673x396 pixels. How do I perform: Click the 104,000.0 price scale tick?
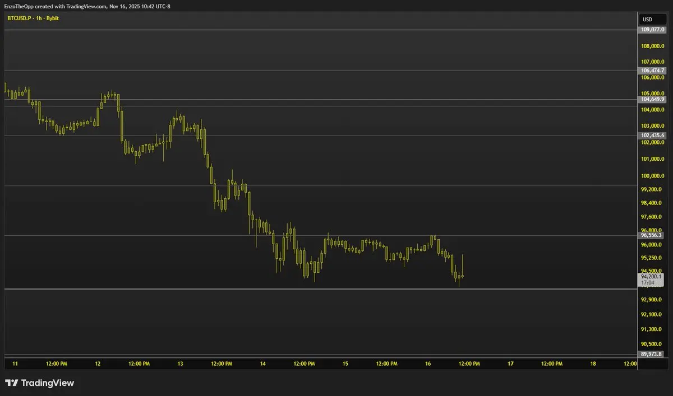[x=653, y=110]
